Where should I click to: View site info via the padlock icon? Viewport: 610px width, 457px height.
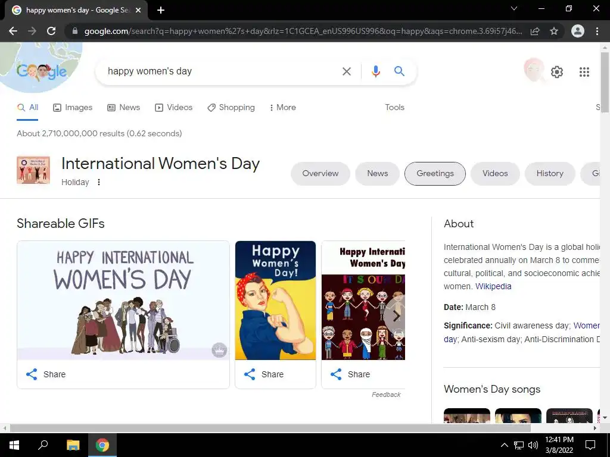[x=75, y=31]
